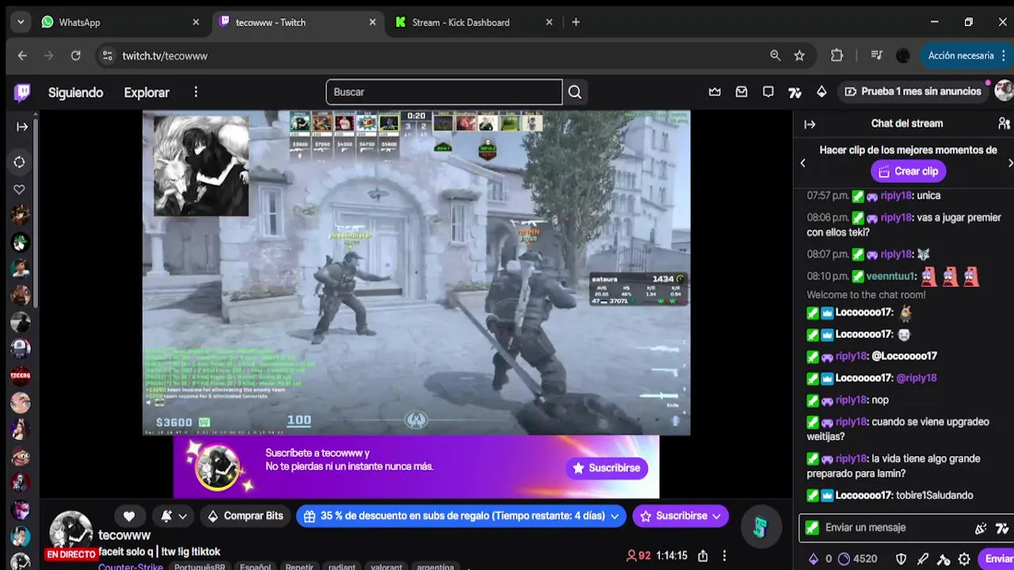Click the search magnifier button

coord(575,92)
